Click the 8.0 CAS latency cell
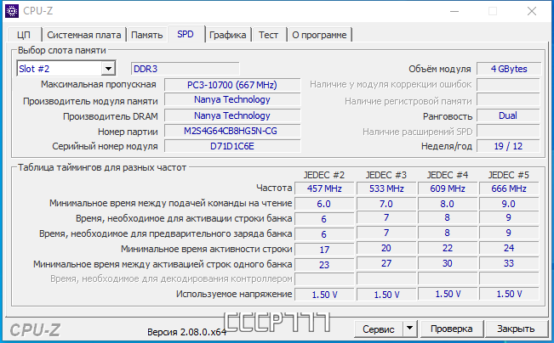The width and height of the screenshot is (554, 343). point(448,204)
